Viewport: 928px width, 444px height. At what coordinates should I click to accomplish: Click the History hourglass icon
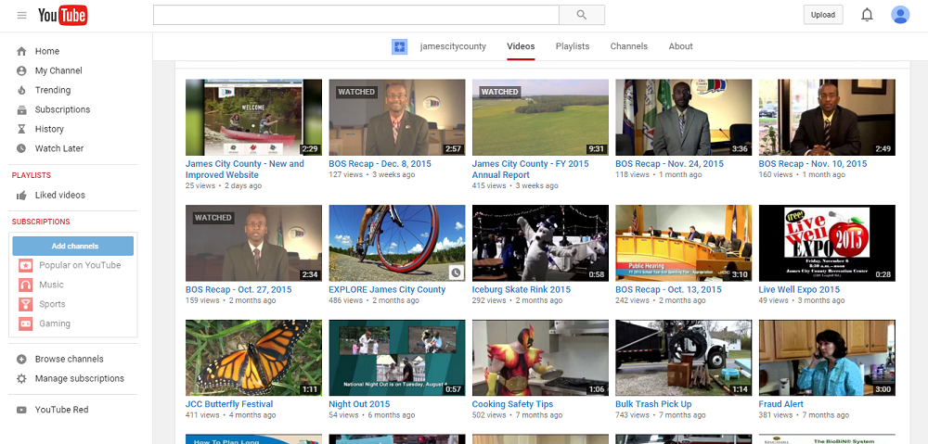tap(22, 129)
